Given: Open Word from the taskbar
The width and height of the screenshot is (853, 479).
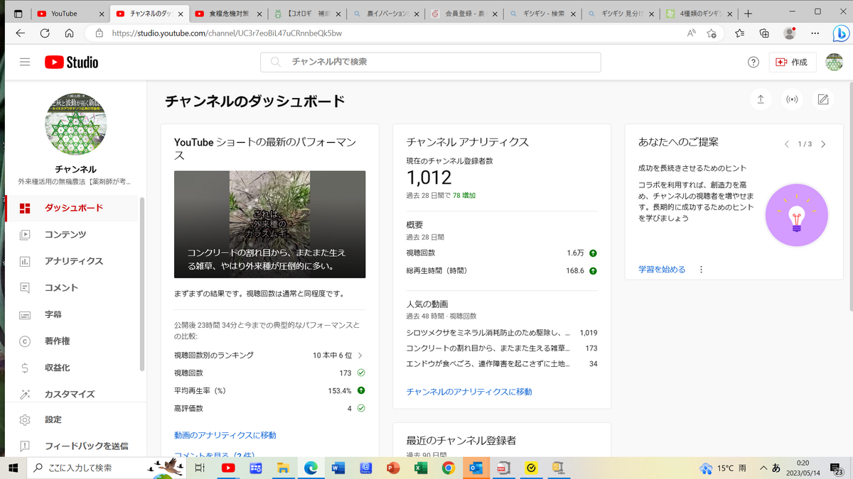Looking at the screenshot, I should tap(338, 468).
